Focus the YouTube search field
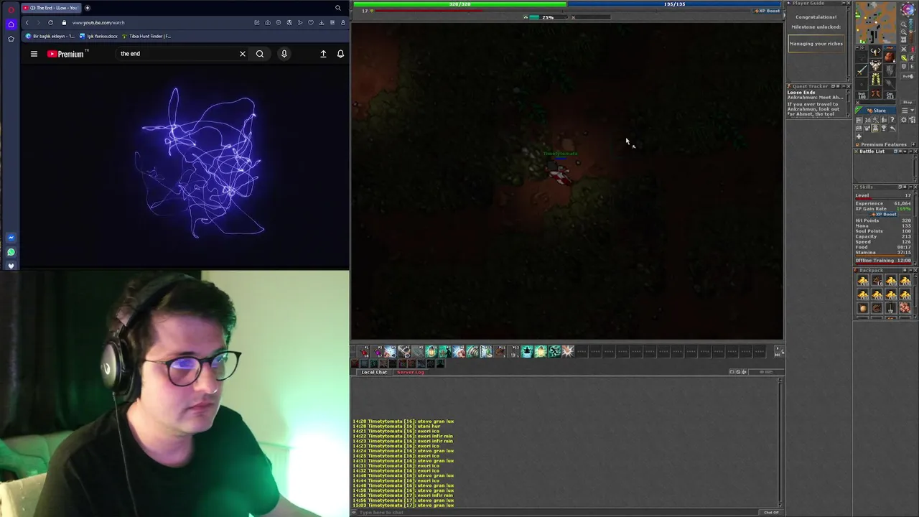The width and height of the screenshot is (919, 517). click(177, 54)
